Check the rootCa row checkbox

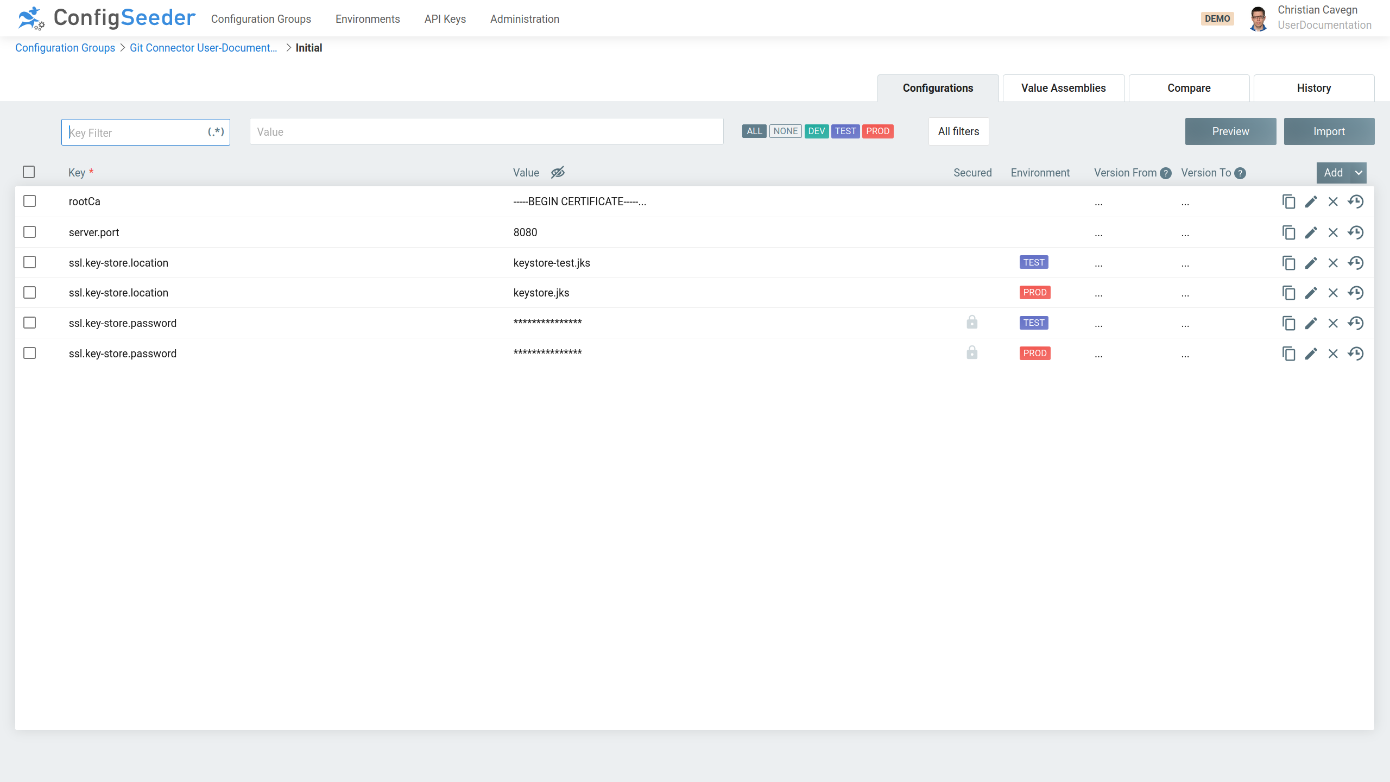click(x=30, y=201)
